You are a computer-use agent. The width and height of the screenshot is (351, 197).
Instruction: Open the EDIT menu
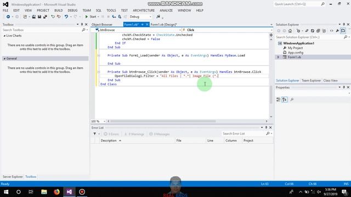(16, 10)
